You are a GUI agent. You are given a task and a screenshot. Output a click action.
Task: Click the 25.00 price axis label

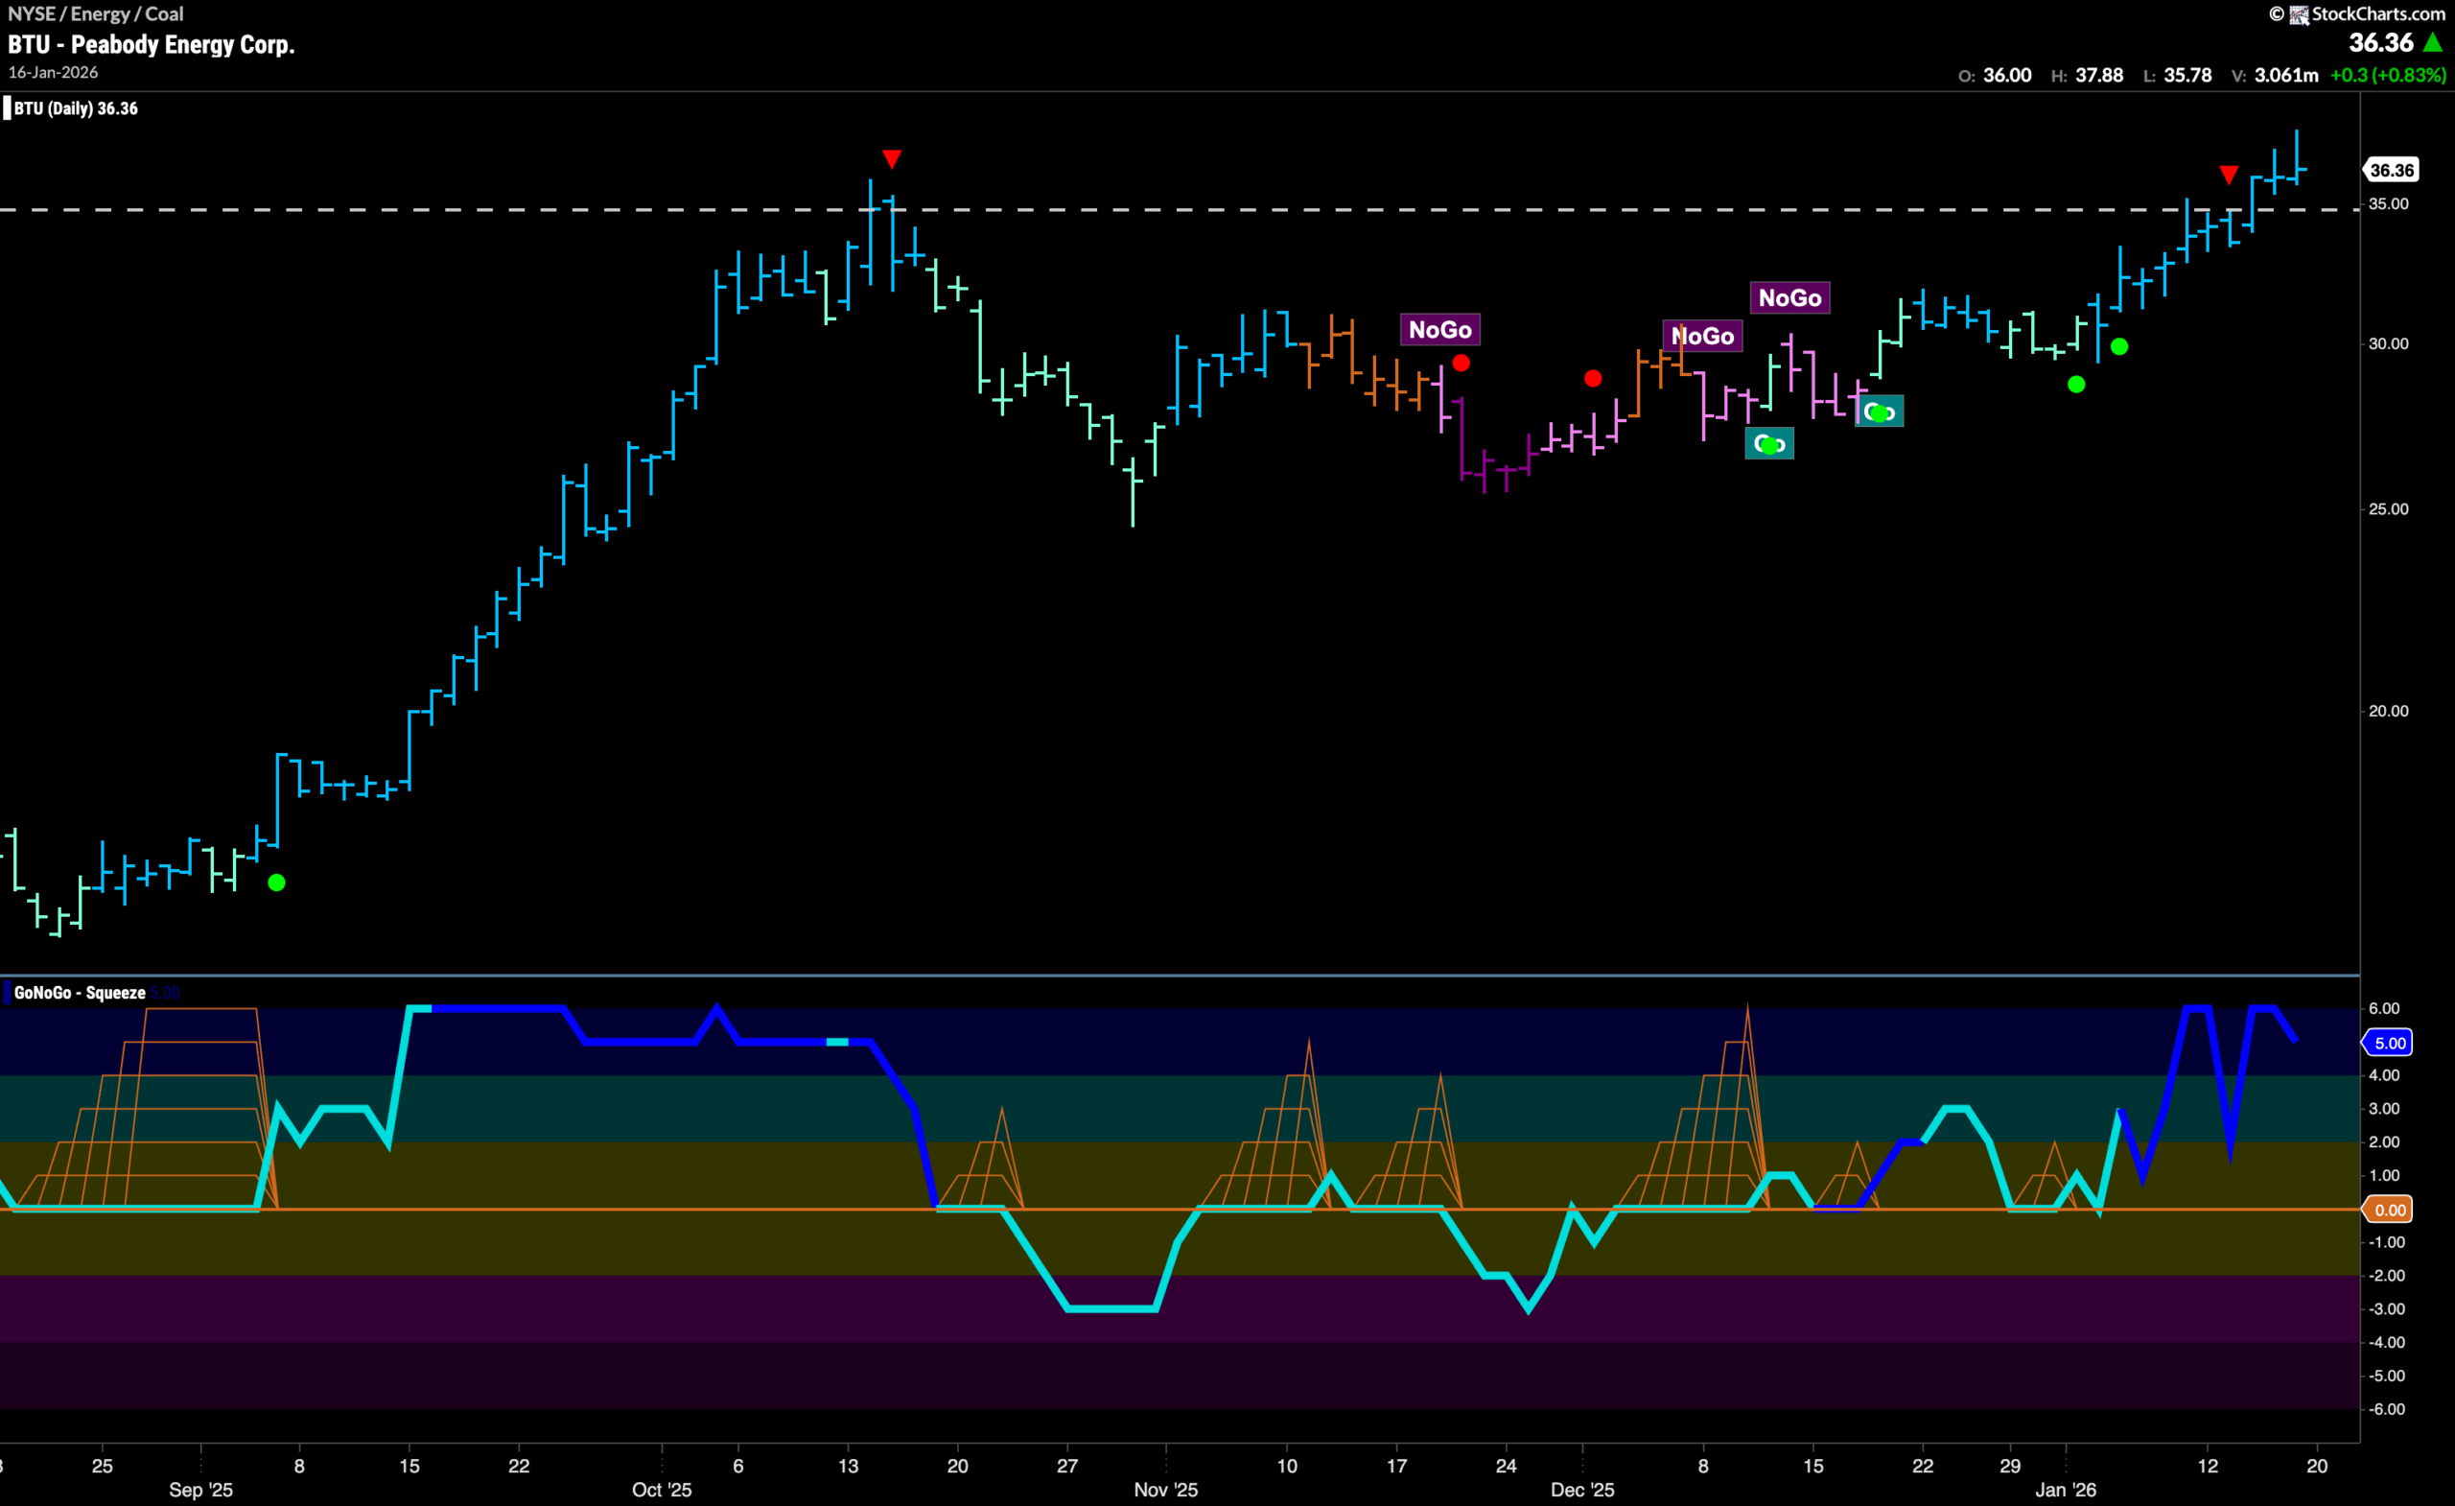click(2388, 509)
